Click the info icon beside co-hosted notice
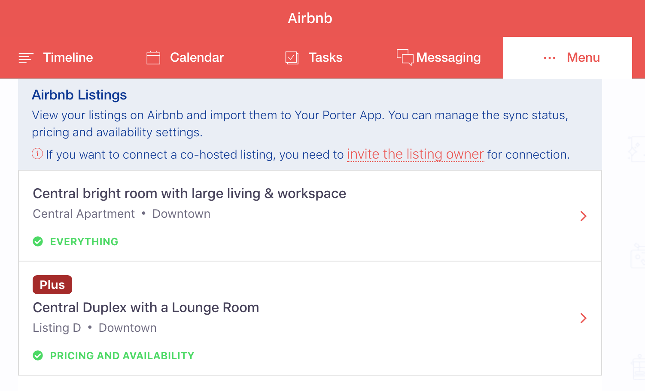 (x=37, y=153)
